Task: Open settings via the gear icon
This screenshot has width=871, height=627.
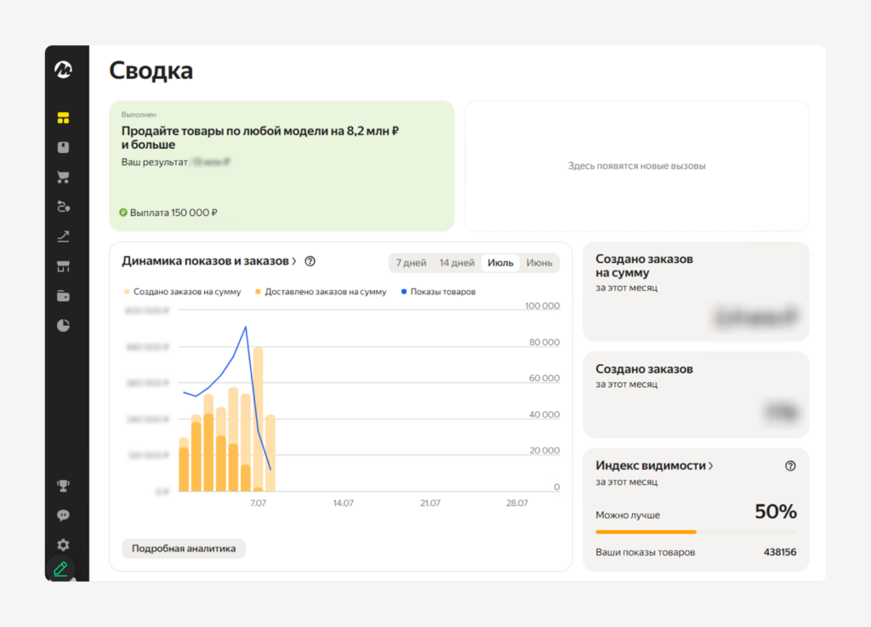Action: tap(62, 544)
